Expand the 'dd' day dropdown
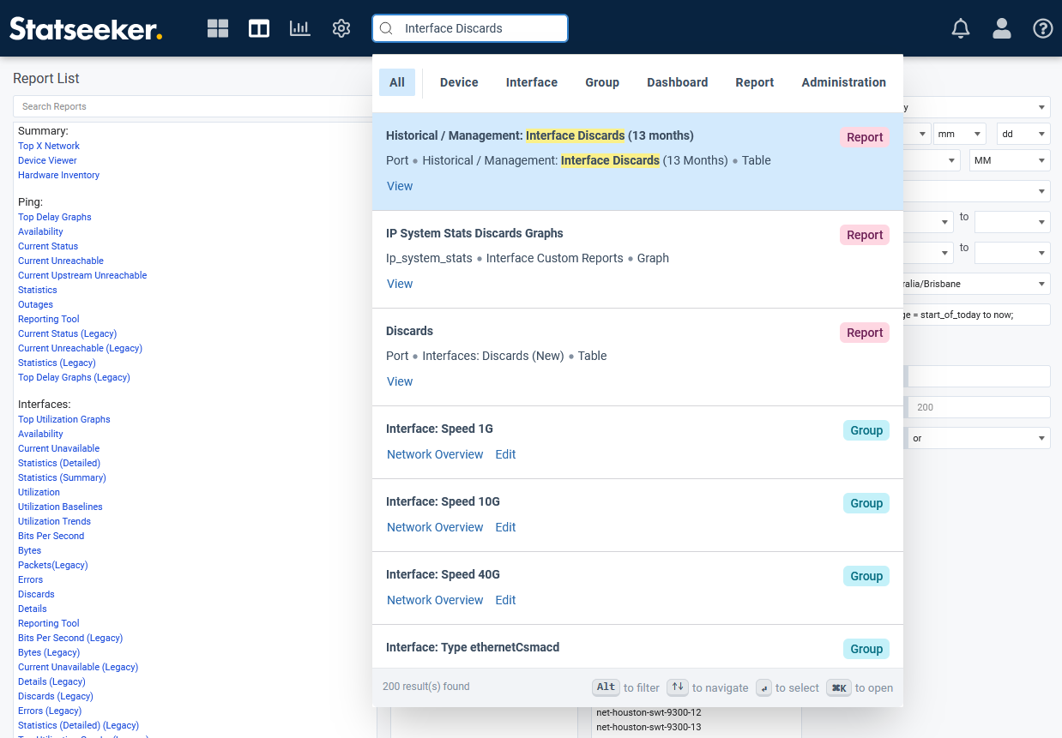 point(1023,134)
